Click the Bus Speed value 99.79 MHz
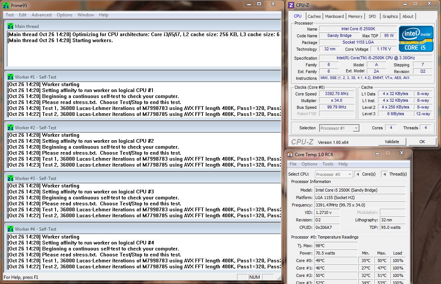Screen dimensions: 441x284 click(x=337, y=107)
